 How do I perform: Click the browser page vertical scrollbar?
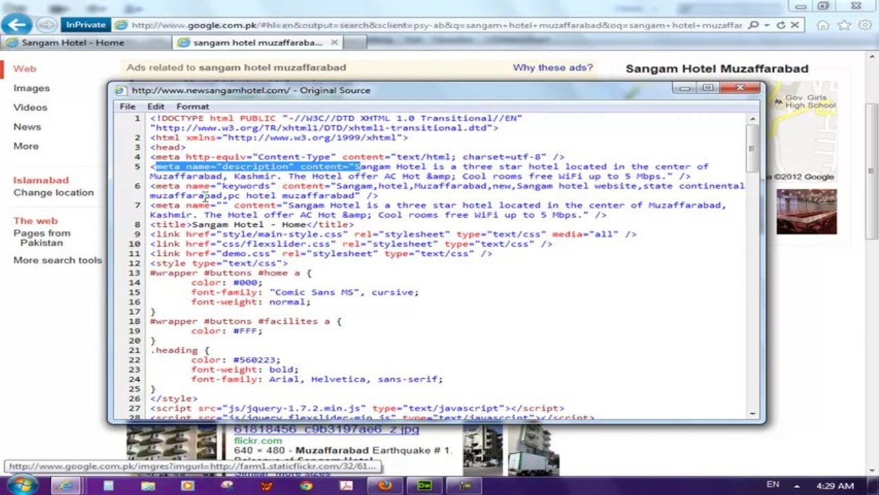pyautogui.click(x=872, y=172)
